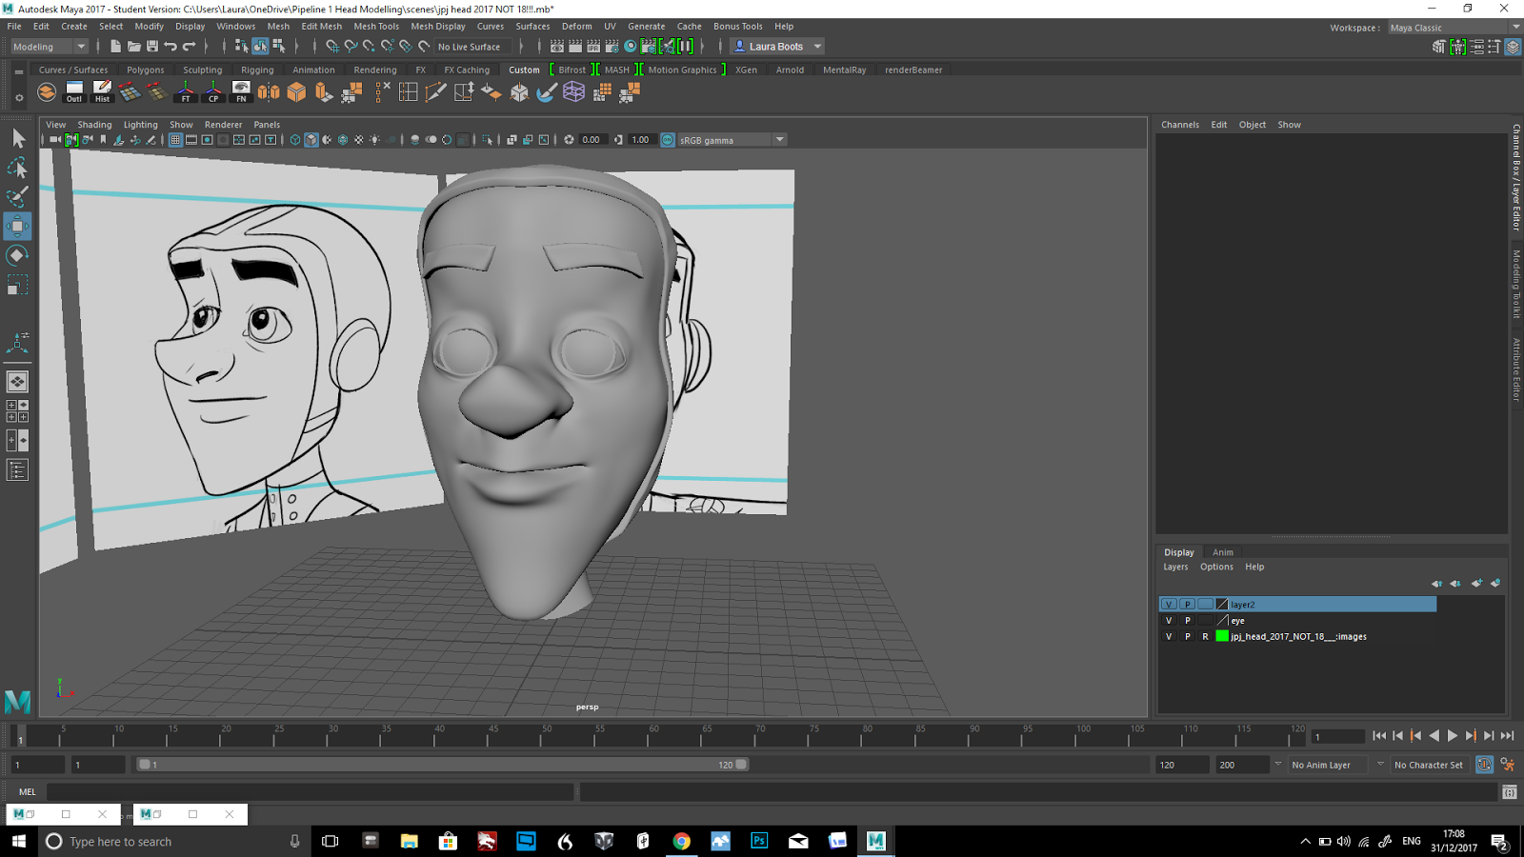This screenshot has height=857, width=1524.
Task: Toggle visibility V for images layer
Action: pos(1169,637)
